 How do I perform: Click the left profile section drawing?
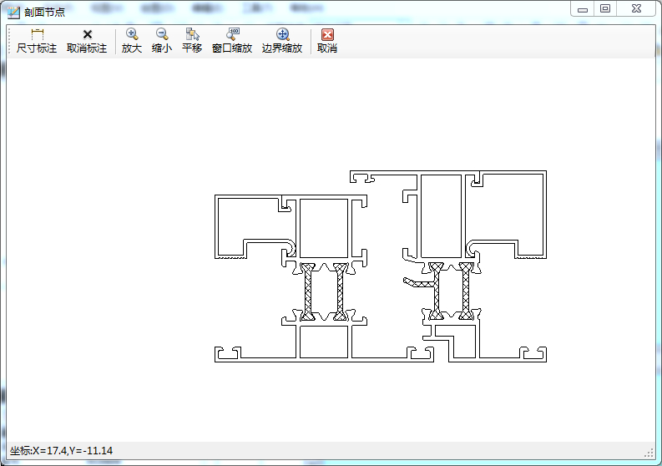(324, 278)
